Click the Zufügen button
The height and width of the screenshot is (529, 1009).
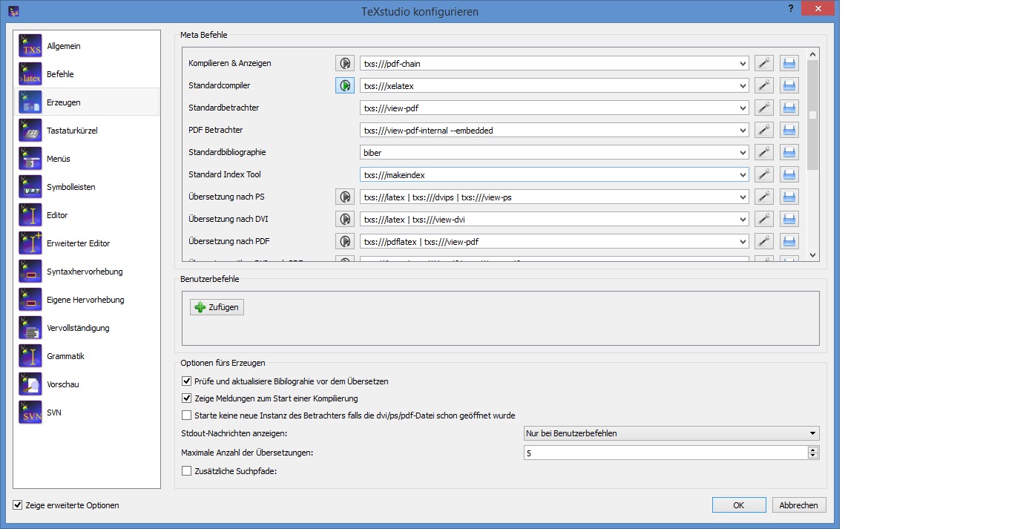point(217,307)
